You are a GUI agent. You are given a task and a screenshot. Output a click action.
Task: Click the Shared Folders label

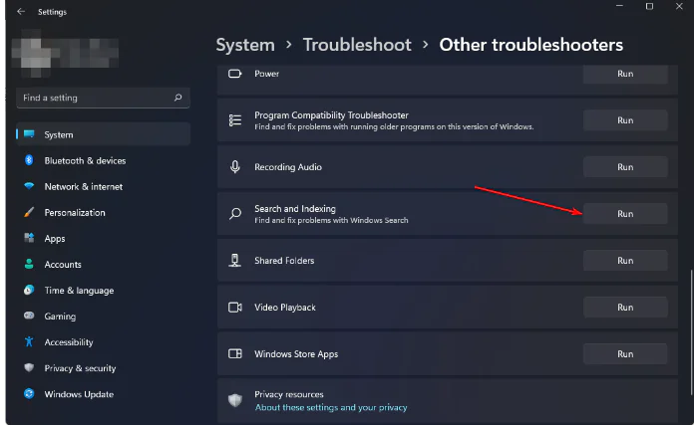(284, 260)
